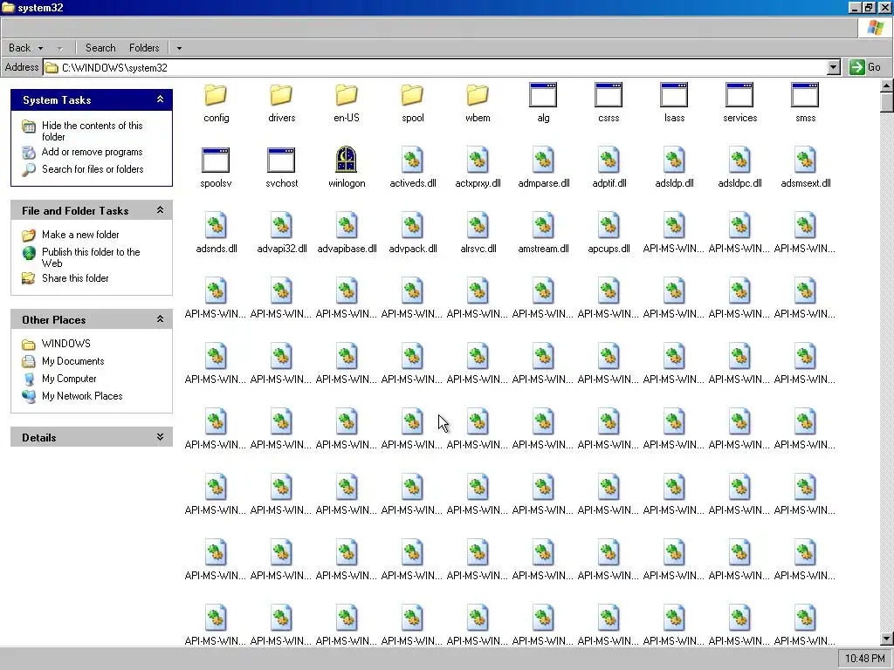Image resolution: width=894 pixels, height=670 pixels.
Task: Click Hide the contents of this folder
Action: pyautogui.click(x=92, y=131)
